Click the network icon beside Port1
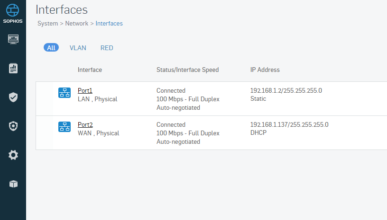This screenshot has width=387, height=220. point(64,93)
